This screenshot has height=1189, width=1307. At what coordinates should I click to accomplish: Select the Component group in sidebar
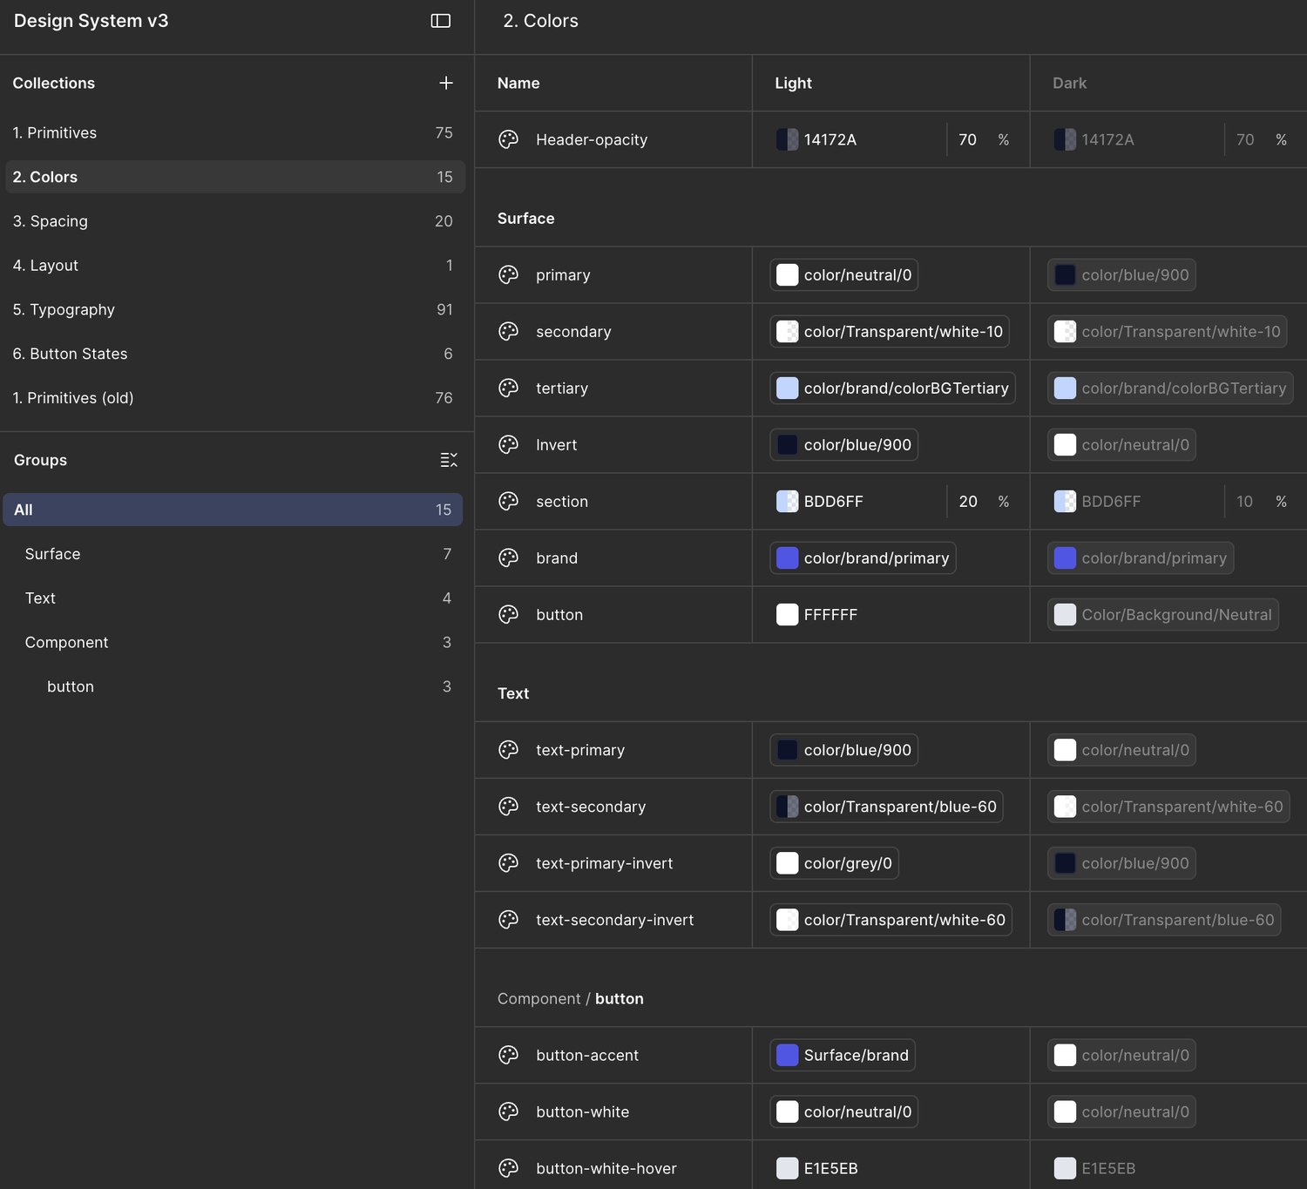pos(233,642)
